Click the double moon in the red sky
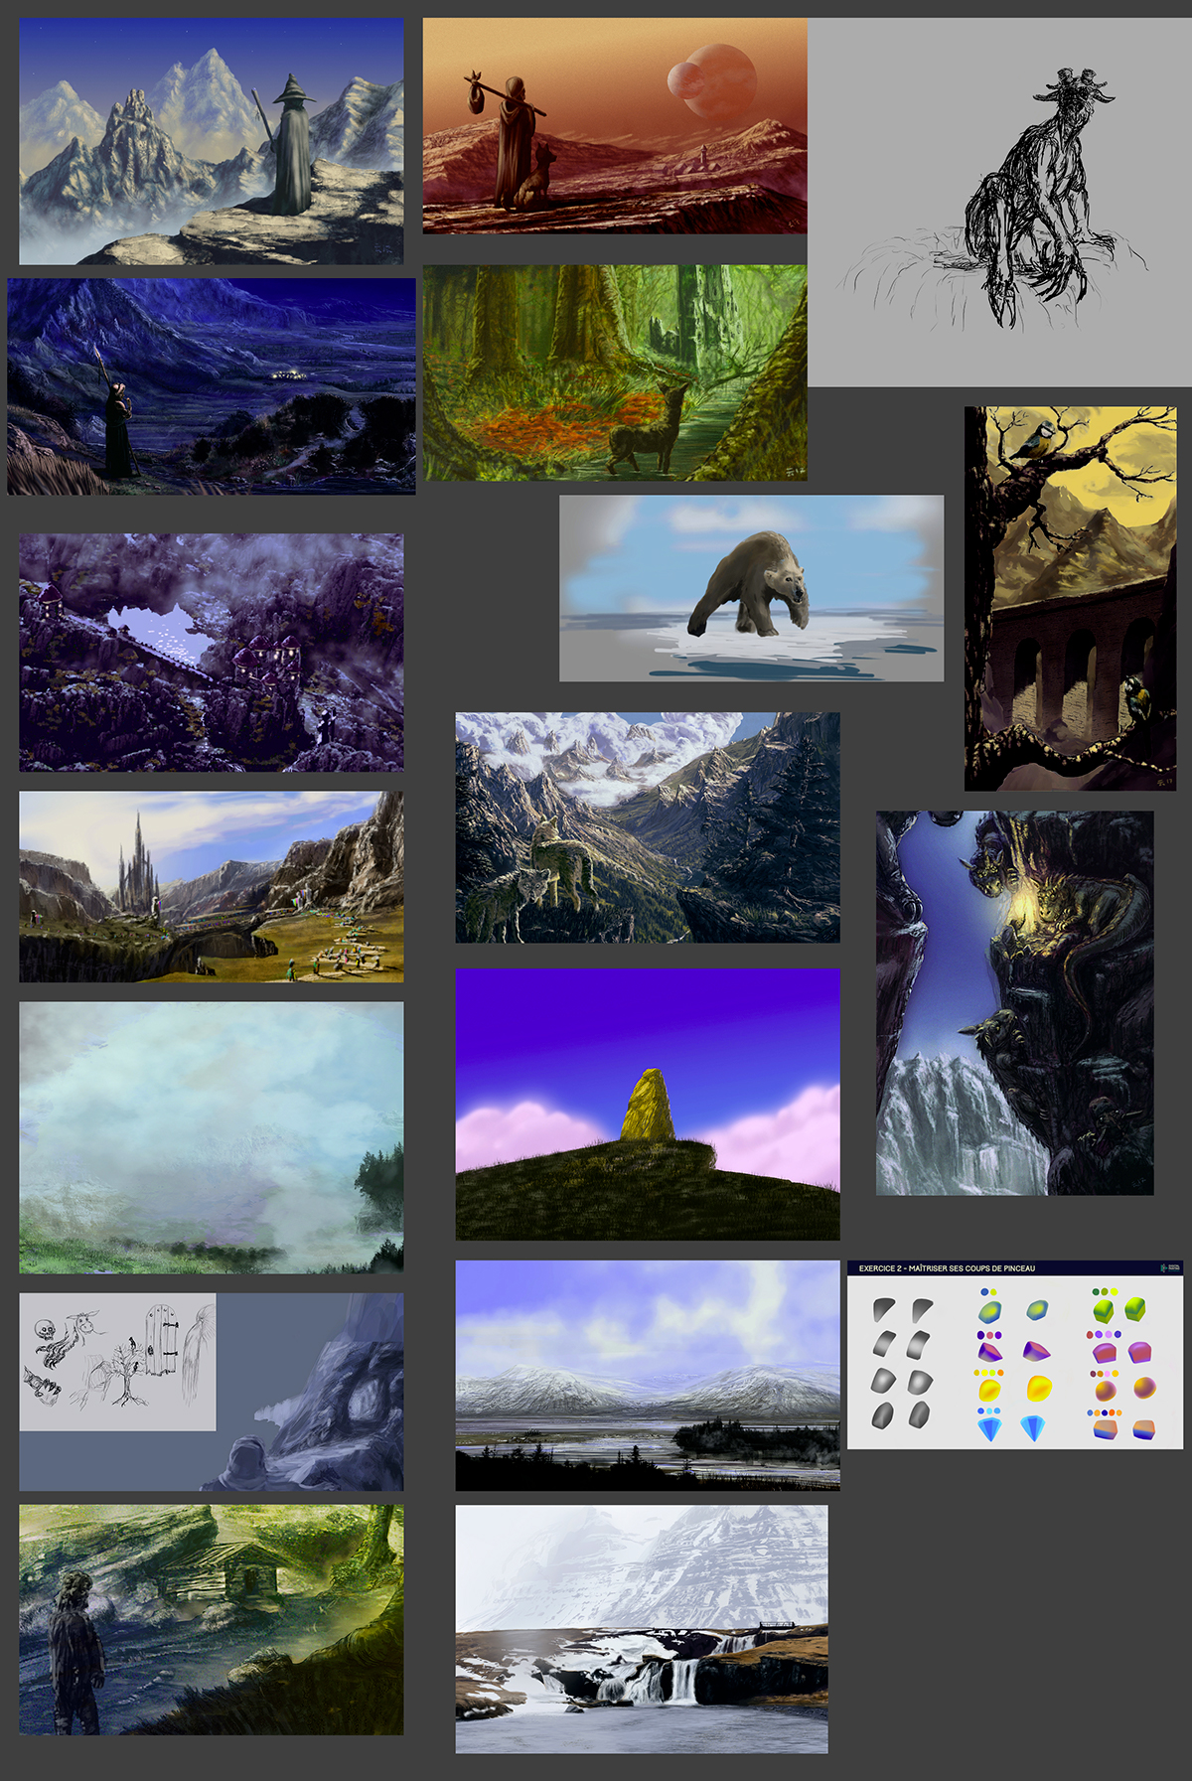1192x1781 pixels. 712,77
